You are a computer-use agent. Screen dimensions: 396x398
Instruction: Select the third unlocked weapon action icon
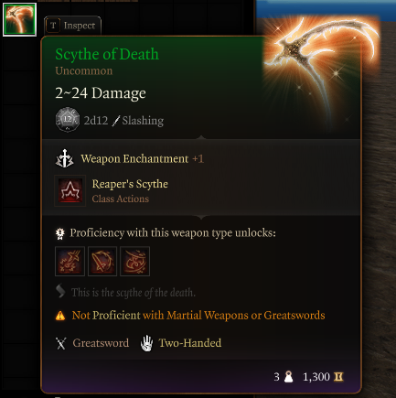[x=134, y=262]
